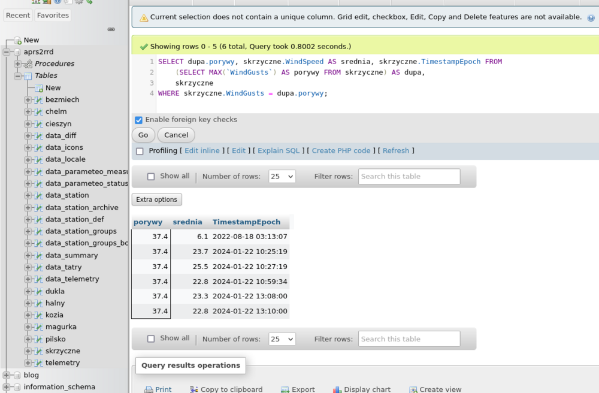The height and width of the screenshot is (393, 599).
Task: Click the New database icon
Action: [17, 40]
